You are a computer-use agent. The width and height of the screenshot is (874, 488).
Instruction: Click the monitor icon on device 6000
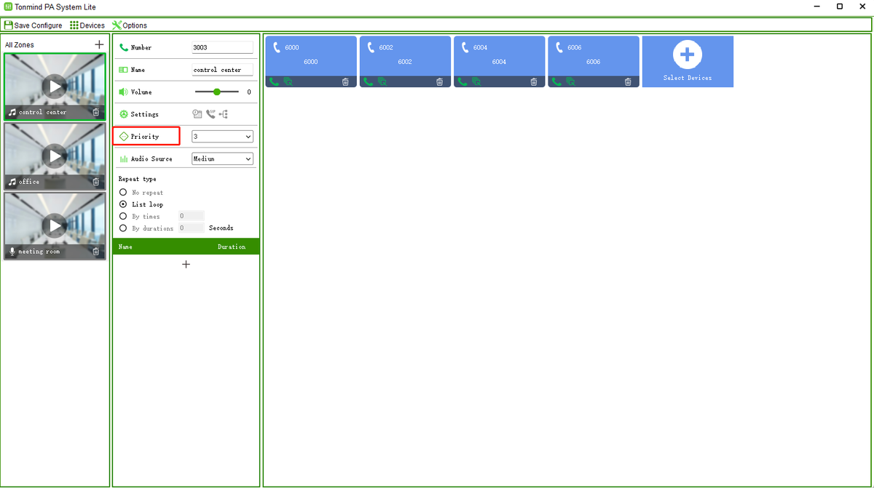288,81
